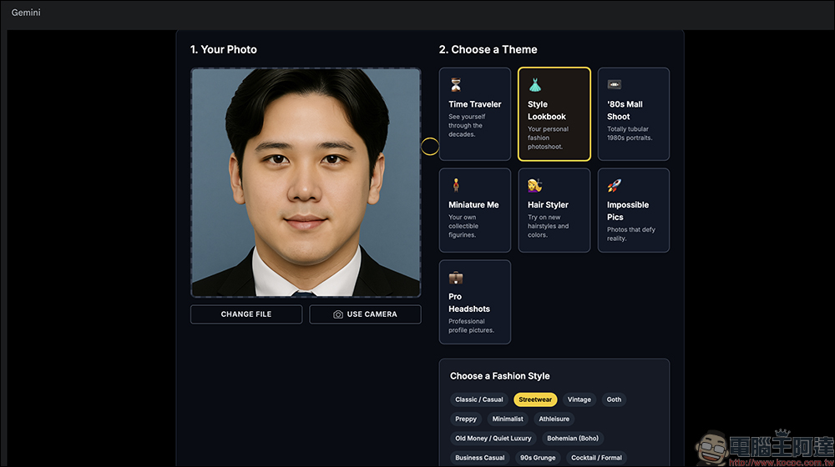Click the Gemini title text

[26, 13]
